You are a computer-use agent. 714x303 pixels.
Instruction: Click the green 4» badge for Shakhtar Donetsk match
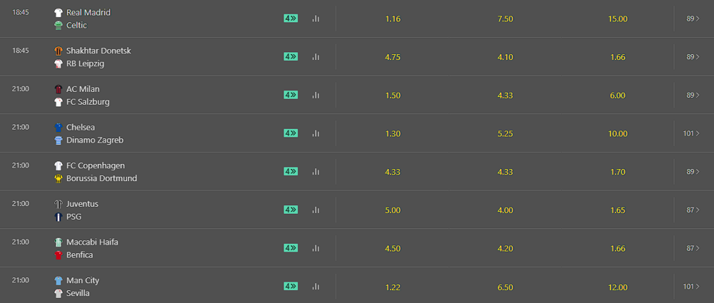[x=291, y=56]
